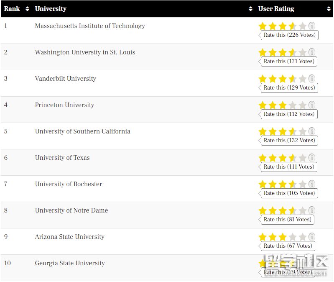Screen dimensions: 334x282
Task: Click info icon in Princeton University row
Action: click(312, 105)
